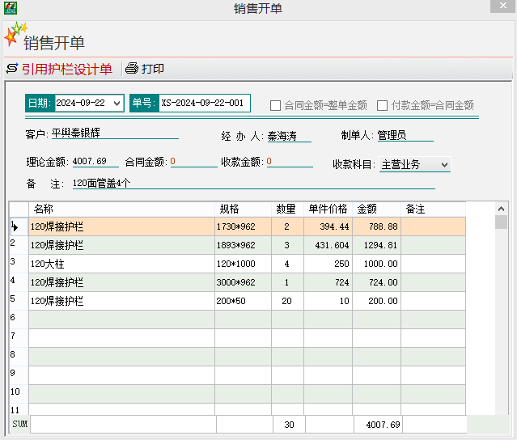This screenshot has height=440, width=517.
Task: Click quantity cell 4 in 120大柱 row
Action: pos(287,264)
